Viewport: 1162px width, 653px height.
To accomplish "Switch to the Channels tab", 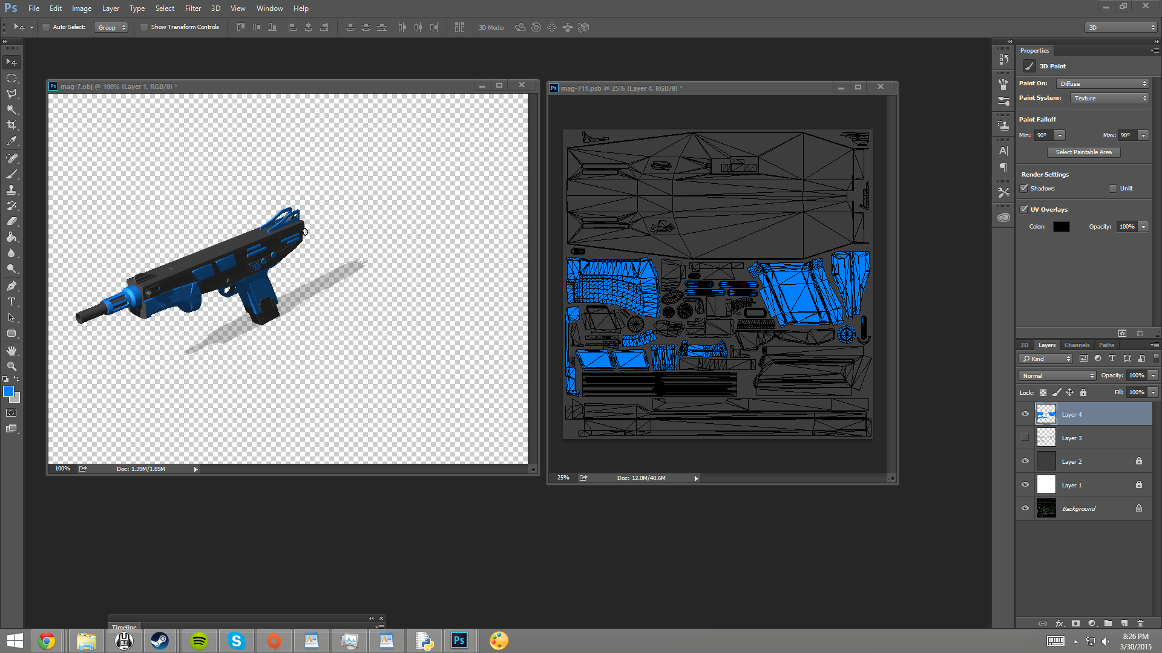I will (x=1077, y=345).
